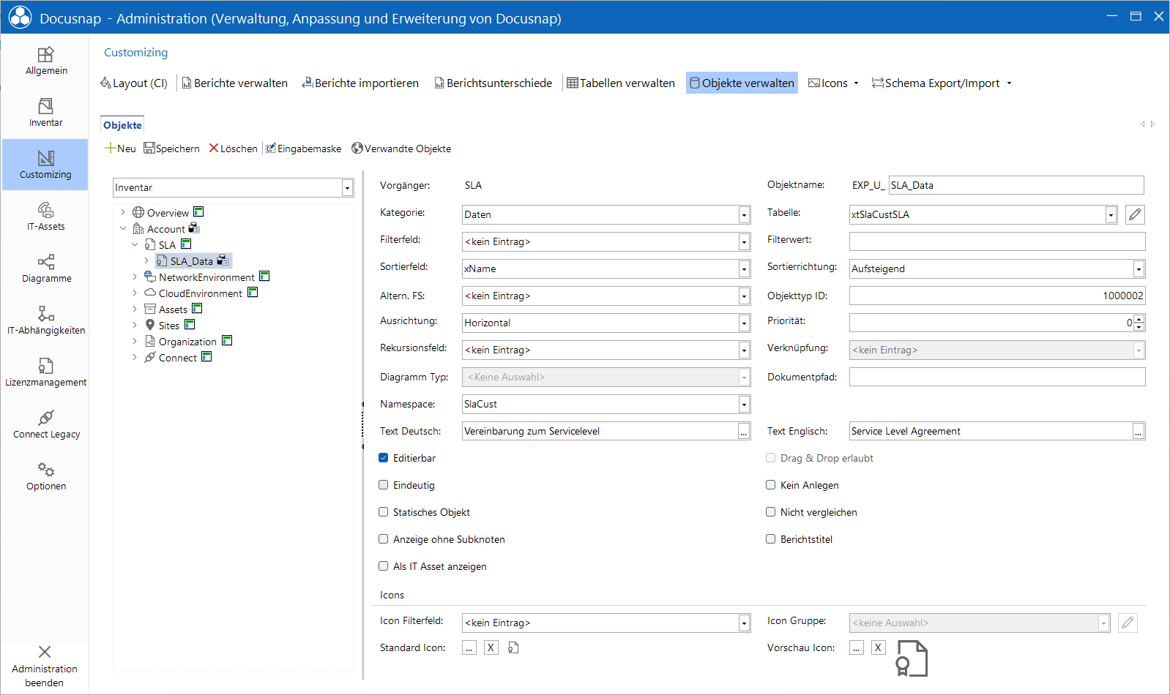The image size is (1170, 695).
Task: Click the large Vorschau icon preview
Action: (912, 658)
